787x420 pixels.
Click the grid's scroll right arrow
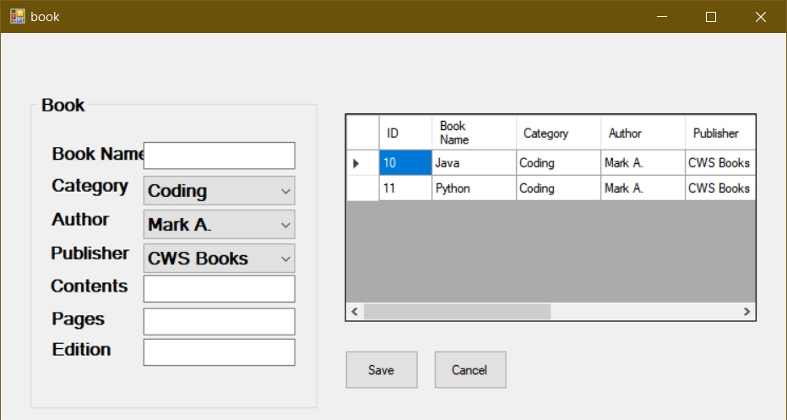746,312
